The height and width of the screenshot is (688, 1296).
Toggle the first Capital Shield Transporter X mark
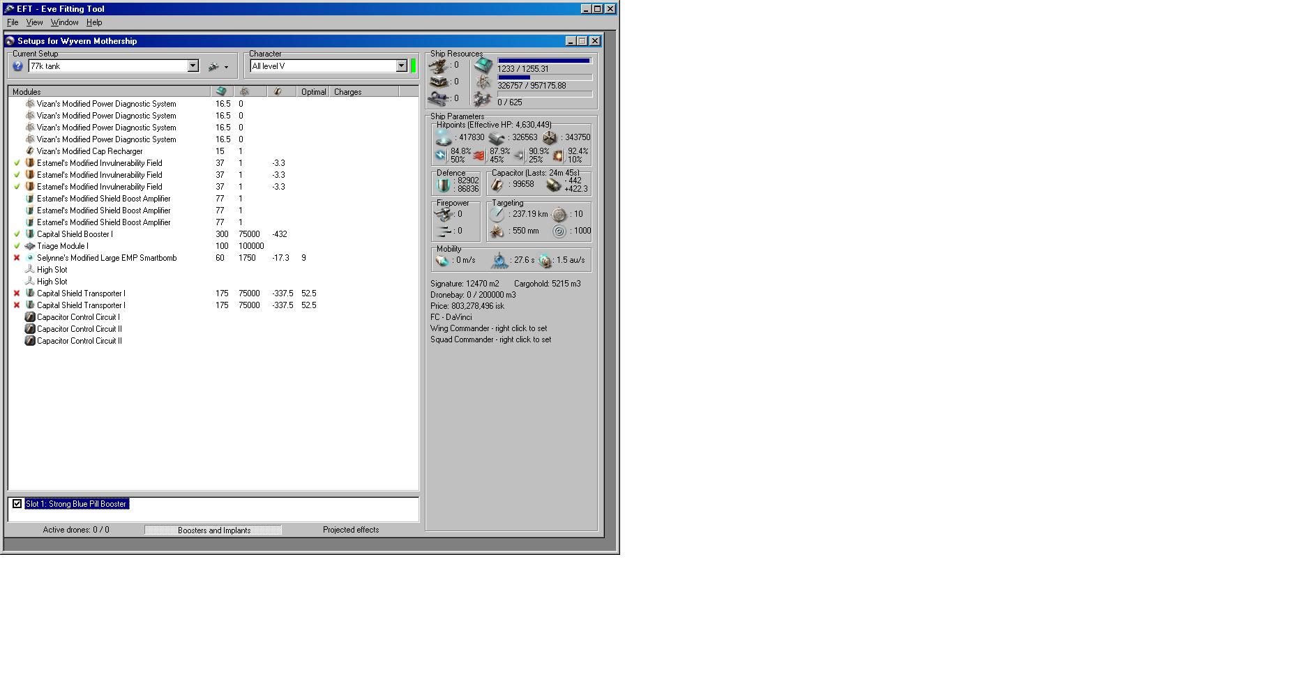[x=17, y=293]
